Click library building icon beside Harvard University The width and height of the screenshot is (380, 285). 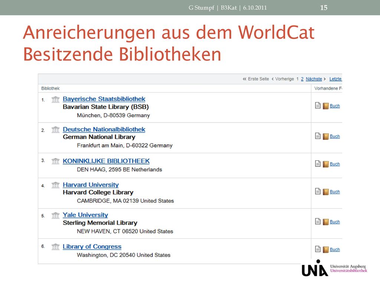pos(56,185)
